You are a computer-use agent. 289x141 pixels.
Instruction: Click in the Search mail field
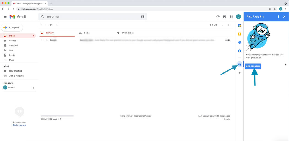(92, 17)
